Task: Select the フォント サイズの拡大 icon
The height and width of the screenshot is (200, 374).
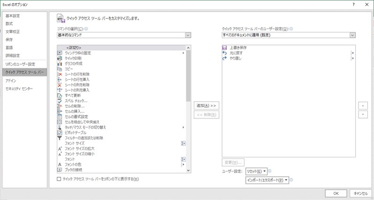Action: click(60, 149)
